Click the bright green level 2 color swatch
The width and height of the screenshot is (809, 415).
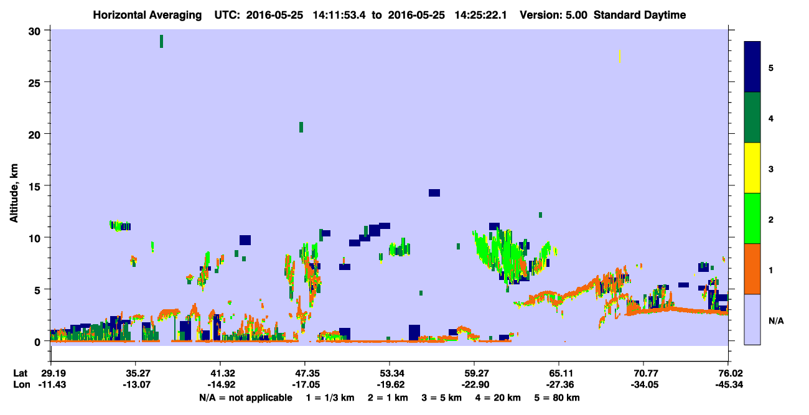point(752,218)
